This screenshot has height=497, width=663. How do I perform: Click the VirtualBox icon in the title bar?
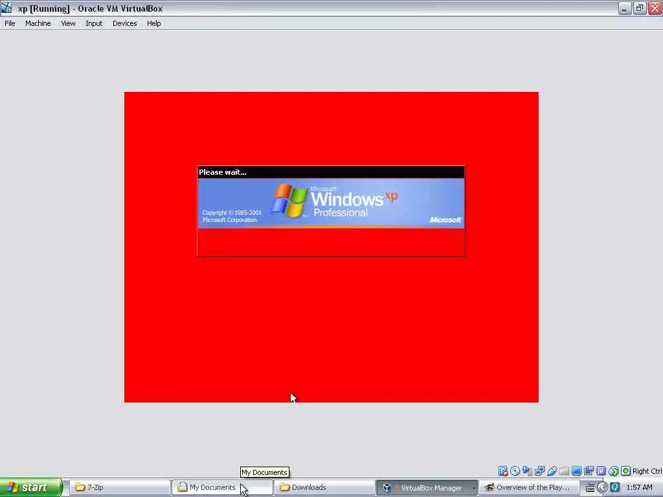pos(6,8)
